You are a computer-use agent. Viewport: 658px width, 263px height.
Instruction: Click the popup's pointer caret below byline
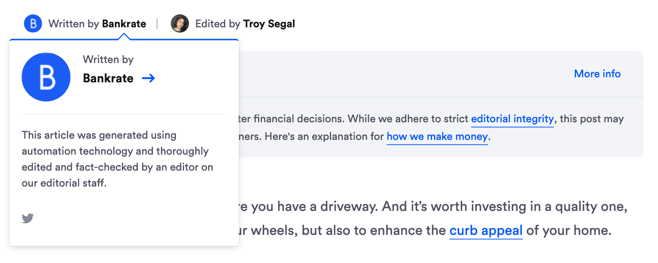[124, 37]
